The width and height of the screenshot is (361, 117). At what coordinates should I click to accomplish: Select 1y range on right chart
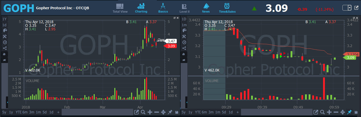[190, 112]
